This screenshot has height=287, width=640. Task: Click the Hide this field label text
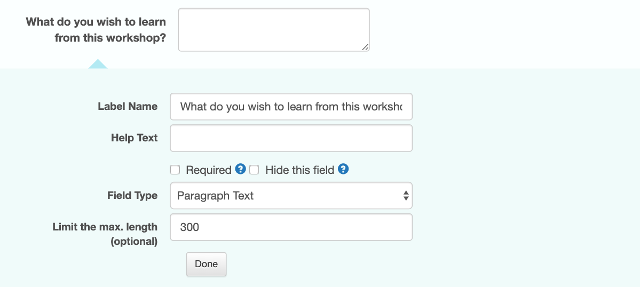coord(299,170)
